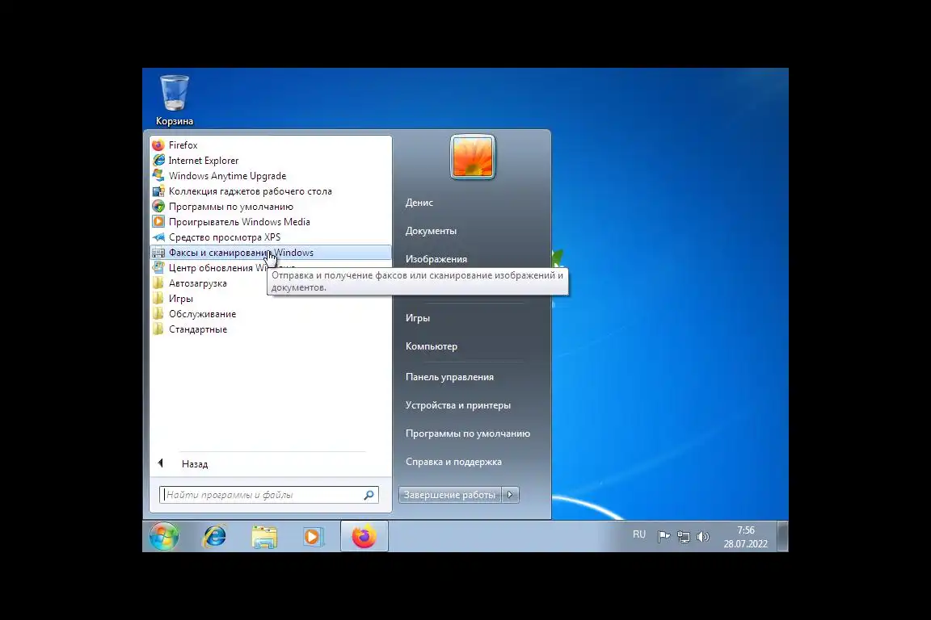Screen dimensions: 931x620
Task: Click the Action Center flag tray icon
Action: (x=663, y=537)
